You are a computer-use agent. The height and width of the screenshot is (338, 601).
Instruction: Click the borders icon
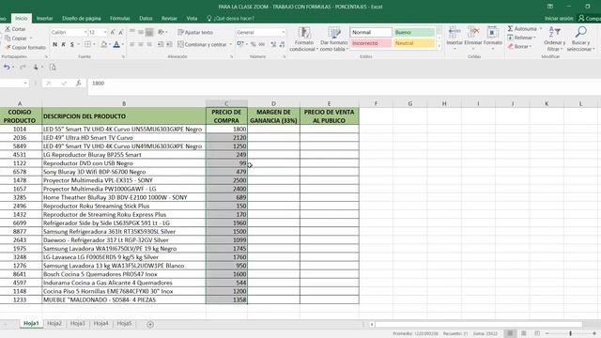(87, 44)
